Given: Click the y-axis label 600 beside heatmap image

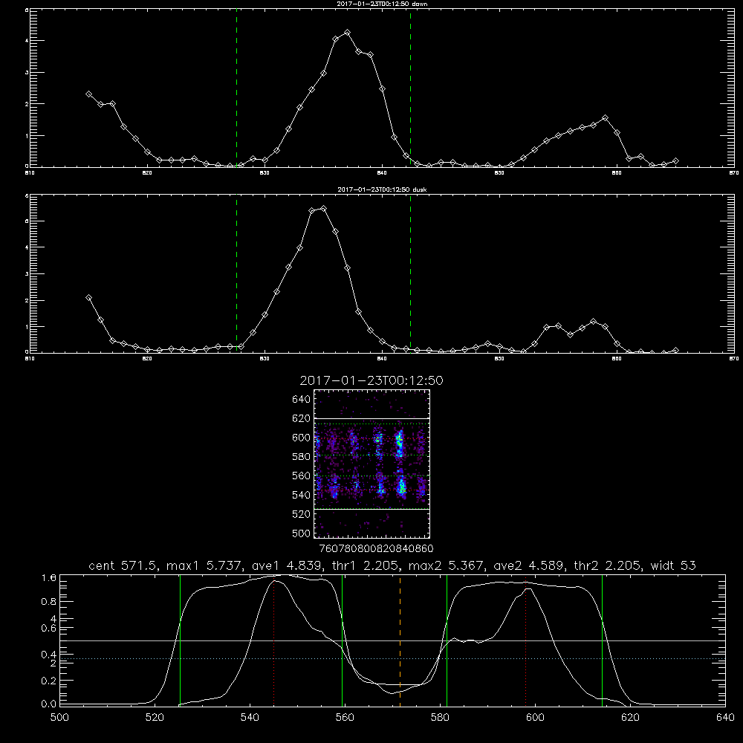Looking at the screenshot, I should click(302, 438).
